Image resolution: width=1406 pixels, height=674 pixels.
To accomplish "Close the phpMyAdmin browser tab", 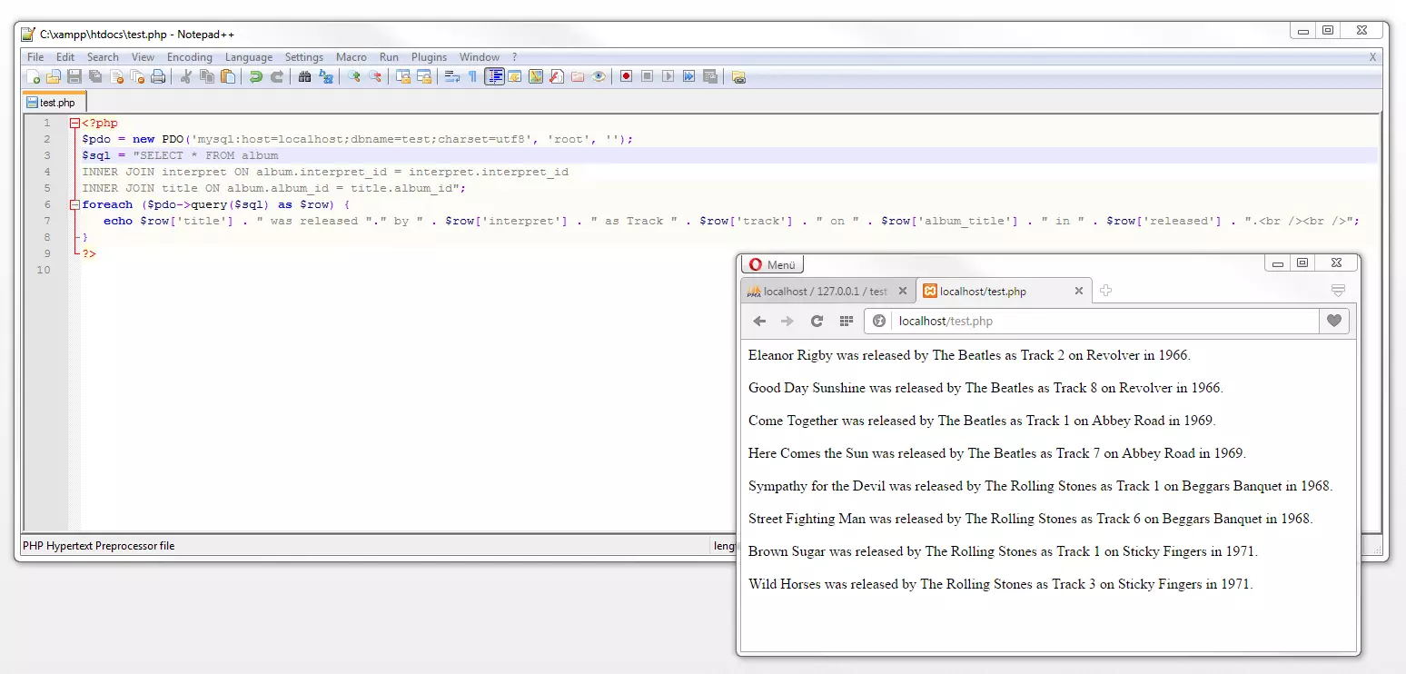I will point(902,292).
